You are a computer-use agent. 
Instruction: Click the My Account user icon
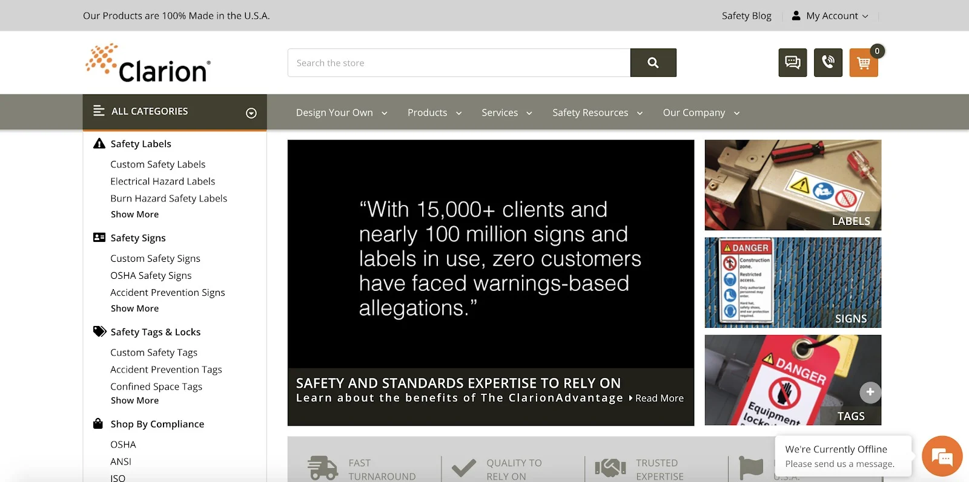(x=796, y=16)
